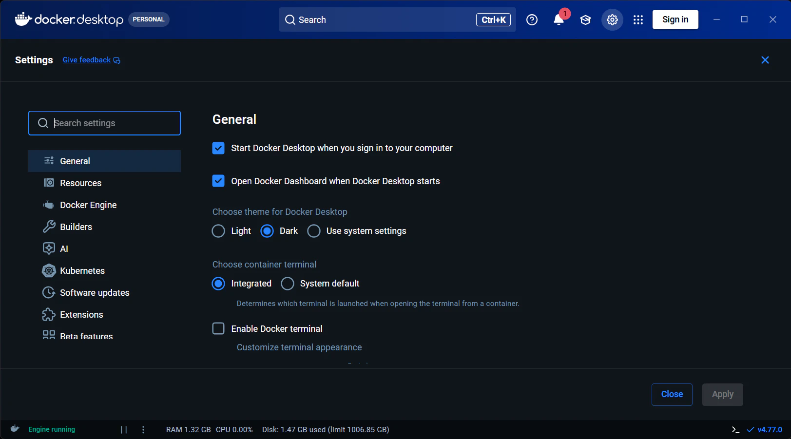Click the Sign in button
The width and height of the screenshot is (791, 439).
(x=675, y=19)
